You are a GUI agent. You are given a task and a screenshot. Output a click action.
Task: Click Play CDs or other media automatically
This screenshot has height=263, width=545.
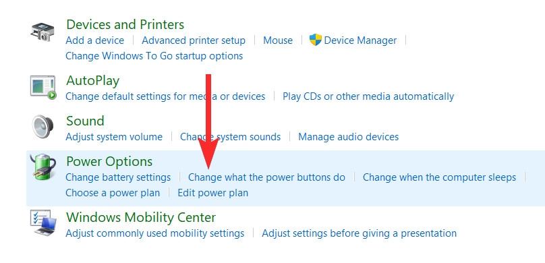(368, 96)
